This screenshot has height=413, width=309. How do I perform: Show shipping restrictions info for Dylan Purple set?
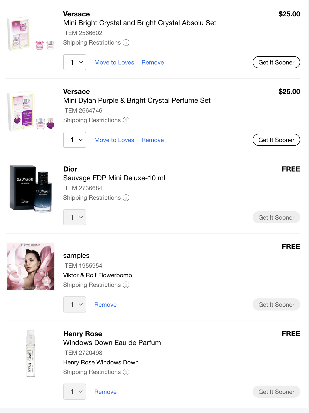click(126, 120)
